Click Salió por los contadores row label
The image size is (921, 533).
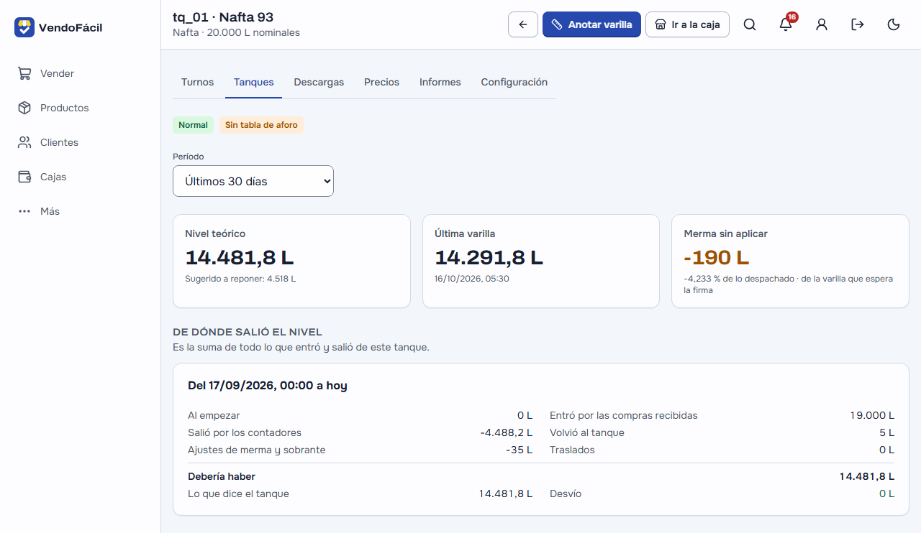245,432
